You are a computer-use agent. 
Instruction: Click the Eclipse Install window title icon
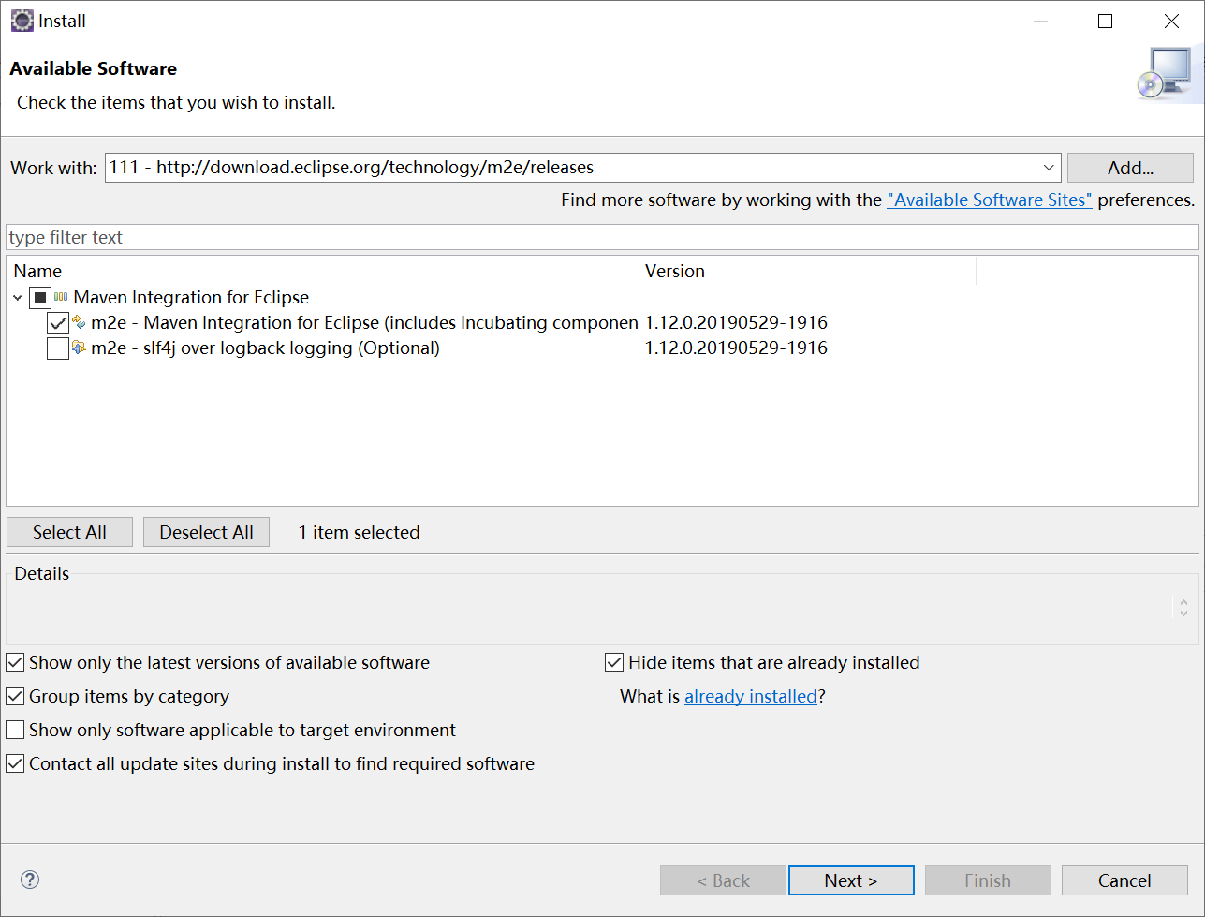(x=22, y=21)
